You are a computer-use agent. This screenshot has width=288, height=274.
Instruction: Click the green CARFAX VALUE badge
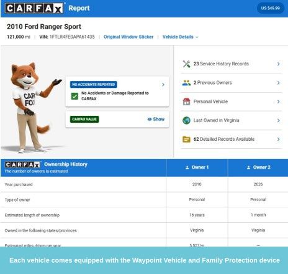click(84, 119)
